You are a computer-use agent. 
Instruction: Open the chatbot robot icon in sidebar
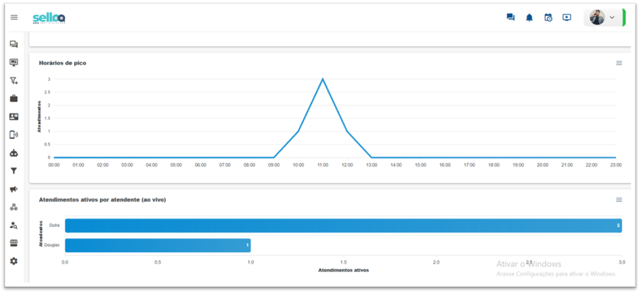(x=14, y=153)
